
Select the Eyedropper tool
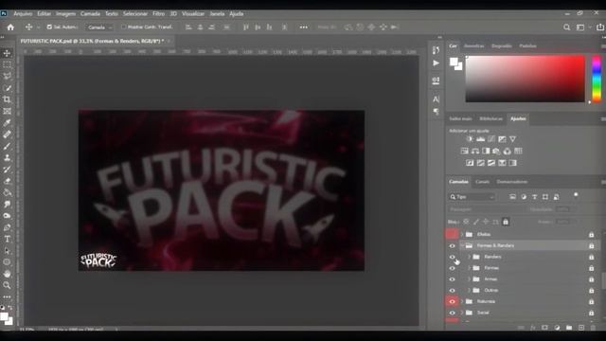[x=7, y=123]
